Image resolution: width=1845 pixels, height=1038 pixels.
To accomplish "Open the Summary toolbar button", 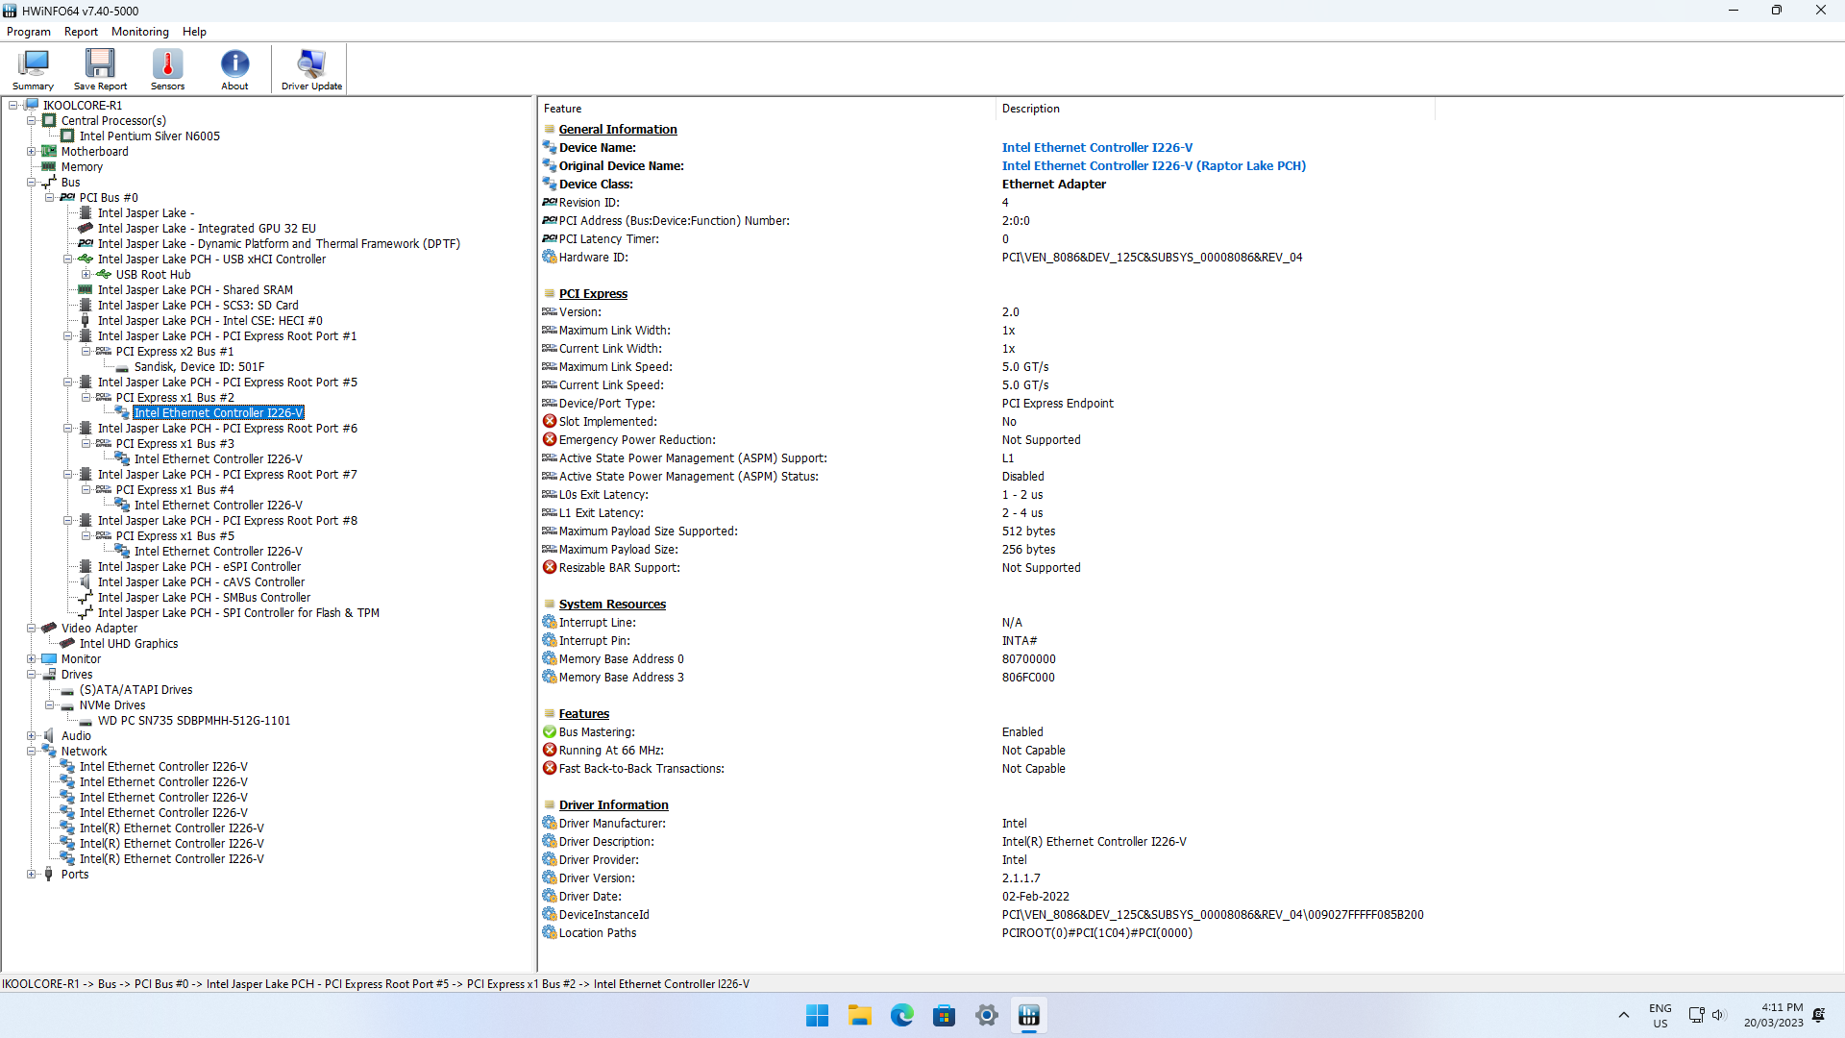I will pos(33,69).
